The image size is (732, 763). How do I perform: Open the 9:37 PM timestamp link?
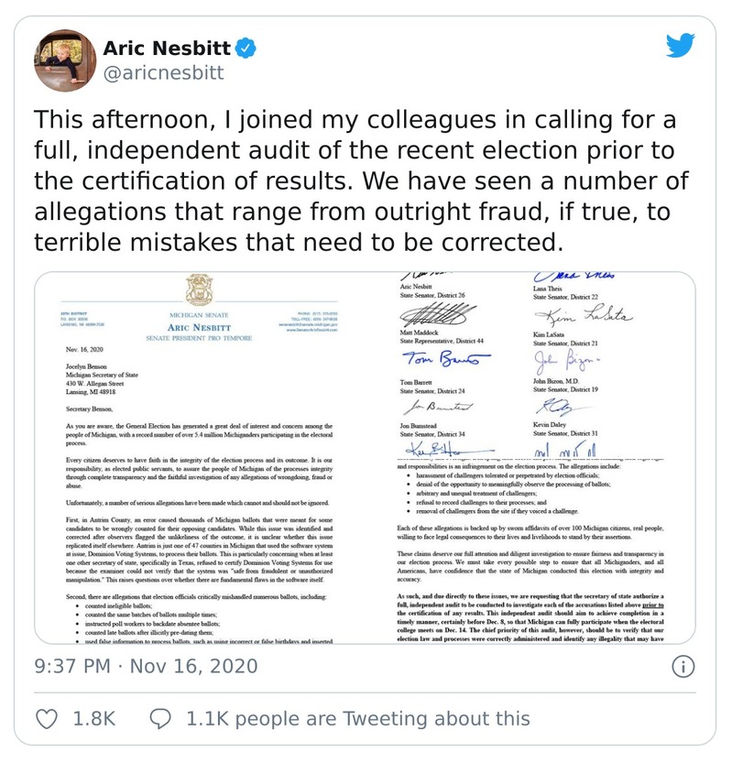[71, 666]
